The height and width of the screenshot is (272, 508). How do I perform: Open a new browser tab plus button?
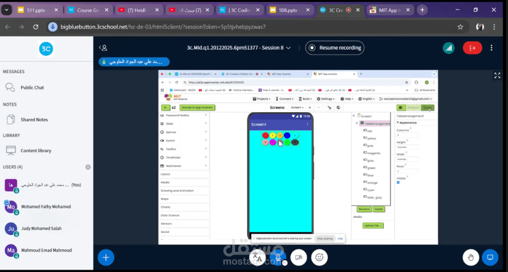point(422,10)
